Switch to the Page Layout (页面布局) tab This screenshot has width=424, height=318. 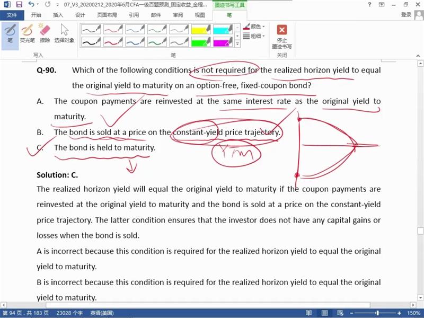(x=108, y=15)
